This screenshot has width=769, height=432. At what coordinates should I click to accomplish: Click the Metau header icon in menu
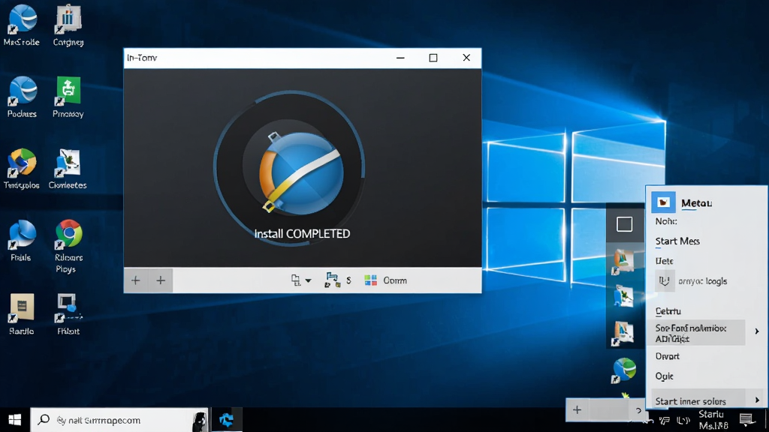pyautogui.click(x=663, y=202)
